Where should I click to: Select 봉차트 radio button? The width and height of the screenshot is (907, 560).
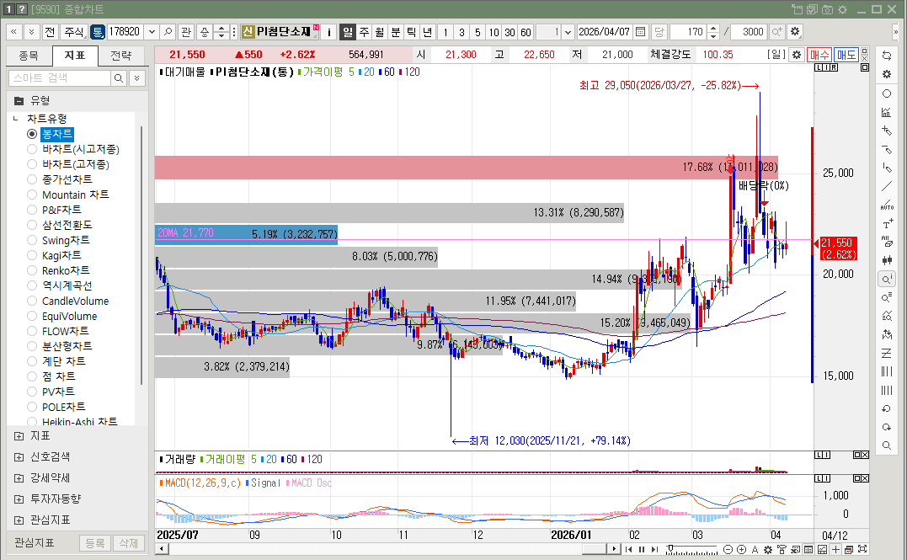click(32, 134)
